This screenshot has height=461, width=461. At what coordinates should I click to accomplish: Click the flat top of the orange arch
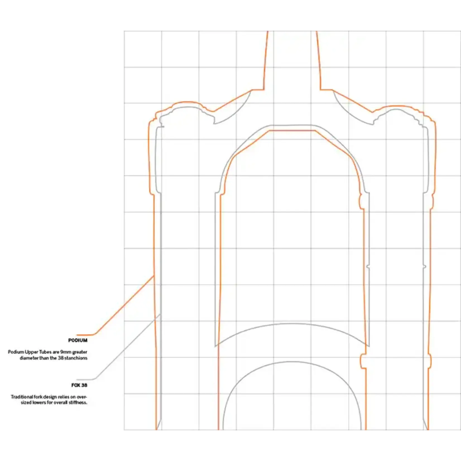click(x=292, y=130)
